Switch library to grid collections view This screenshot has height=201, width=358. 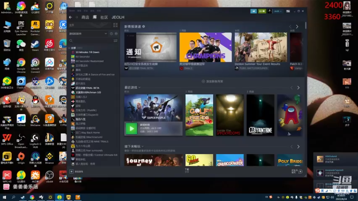[x=115, y=25]
